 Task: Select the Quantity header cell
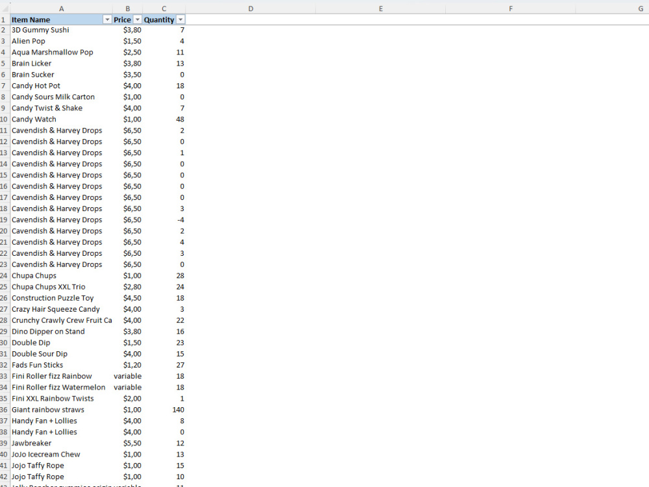click(164, 20)
